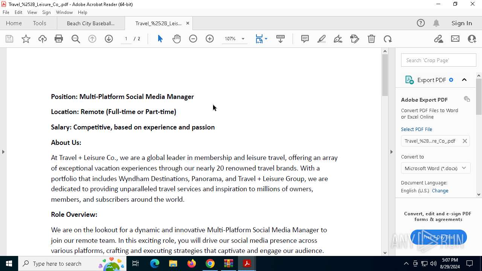The height and width of the screenshot is (271, 482).
Task: Select the Highlight text tool
Action: [x=322, y=39]
